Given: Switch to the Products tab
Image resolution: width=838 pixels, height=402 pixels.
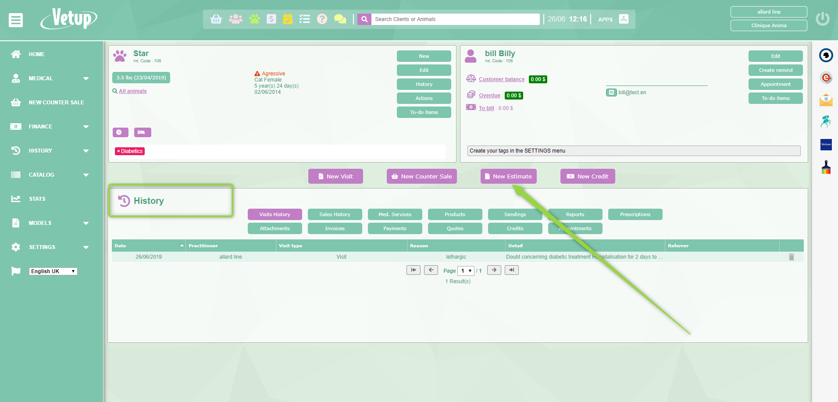Looking at the screenshot, I should 455,214.
